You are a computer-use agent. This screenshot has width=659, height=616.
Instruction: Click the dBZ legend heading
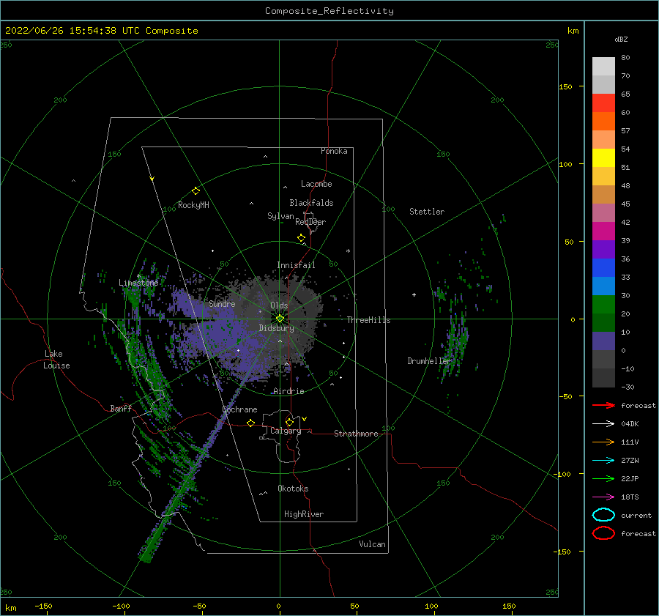621,39
